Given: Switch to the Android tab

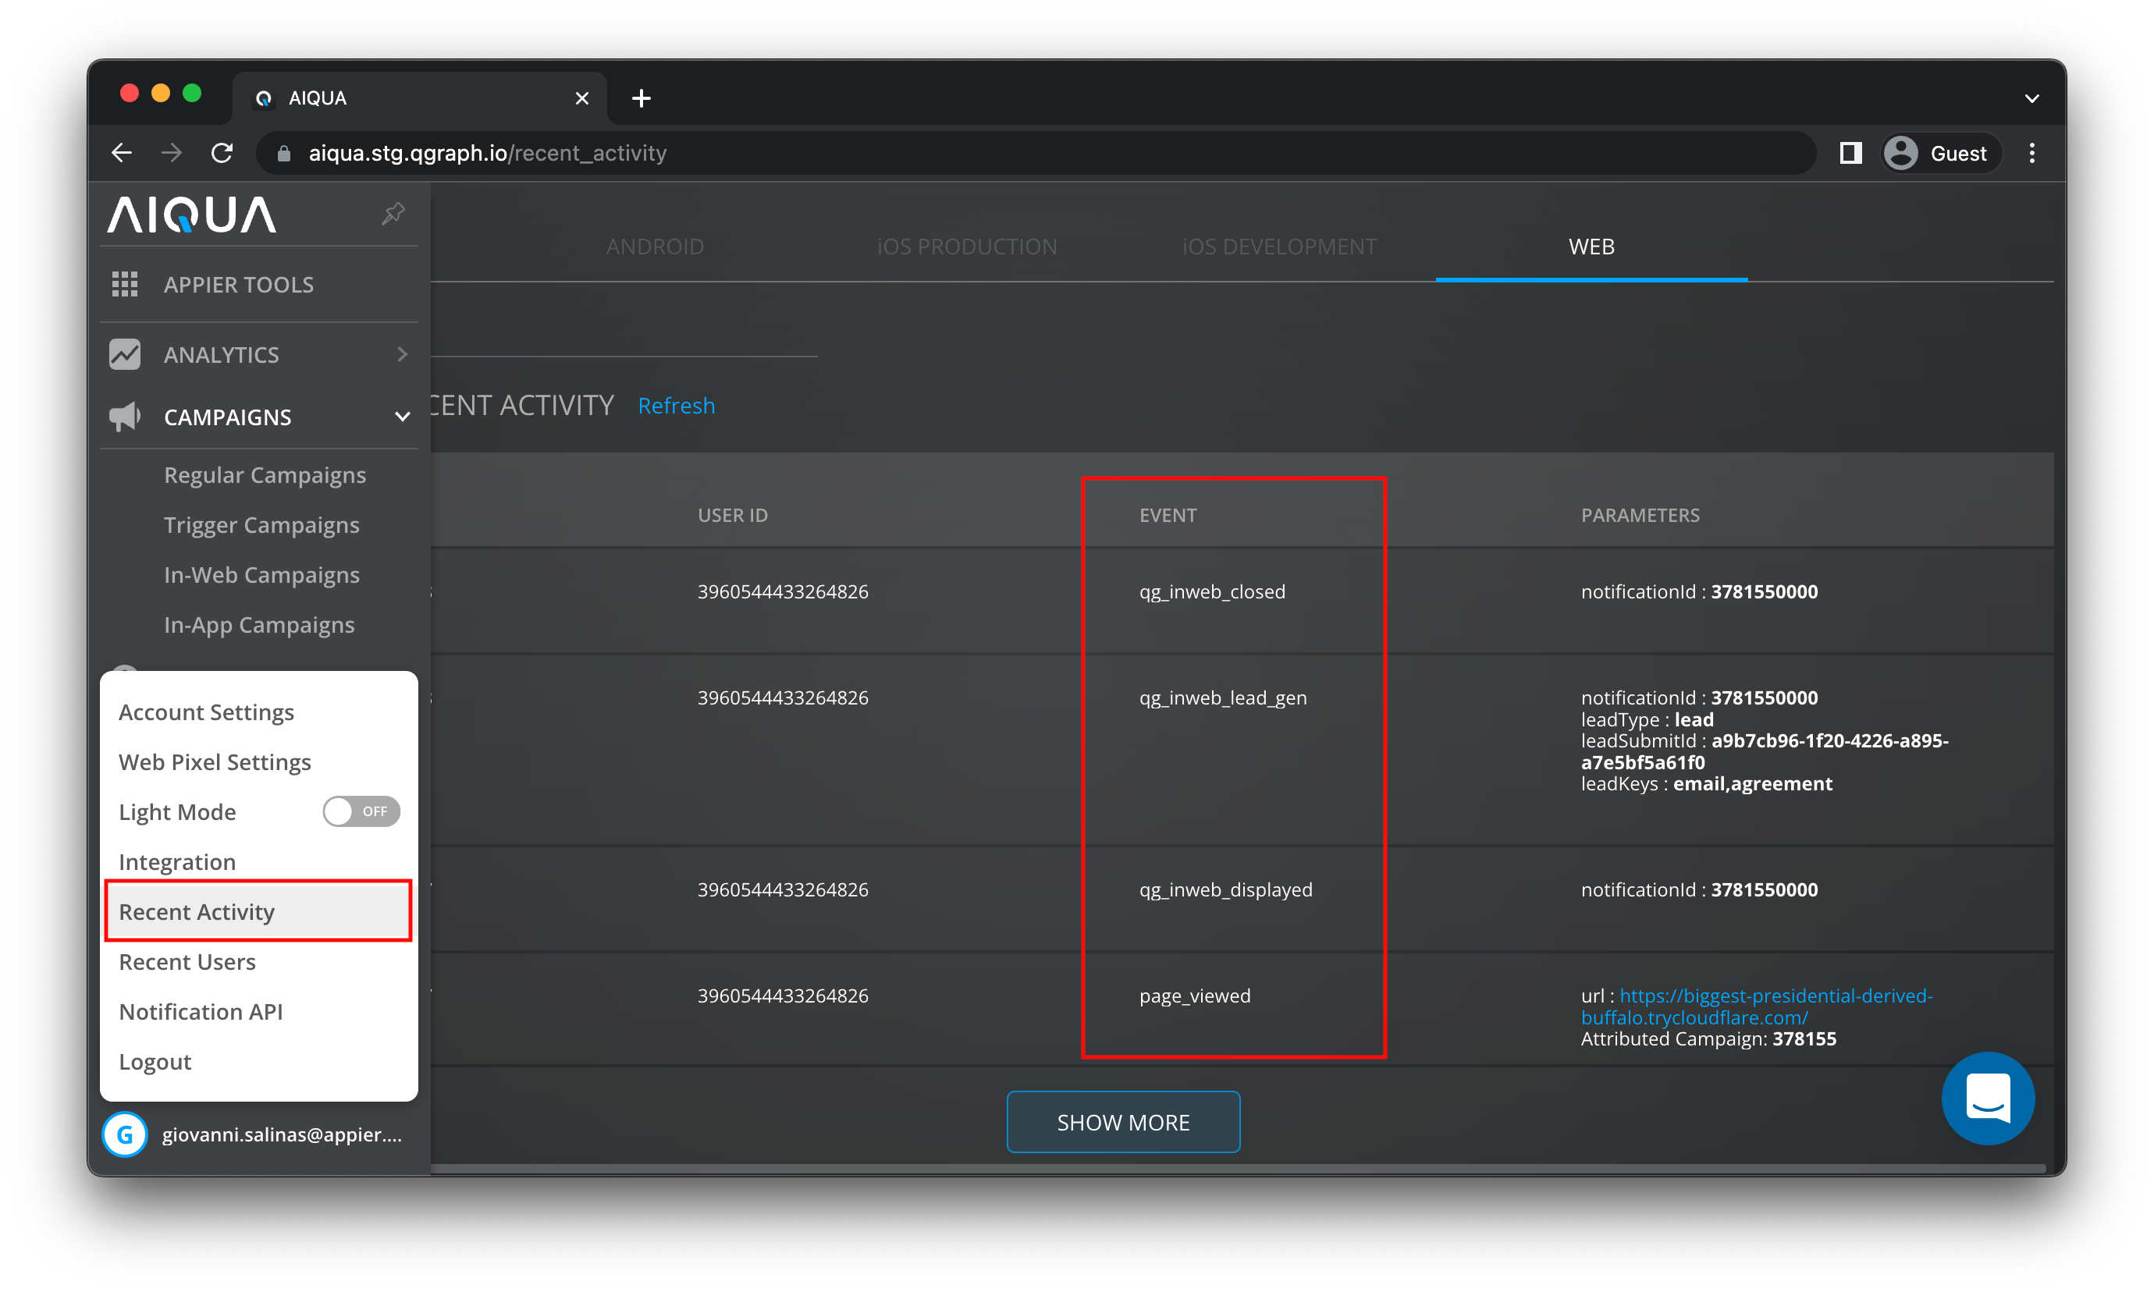Looking at the screenshot, I should tap(655, 247).
